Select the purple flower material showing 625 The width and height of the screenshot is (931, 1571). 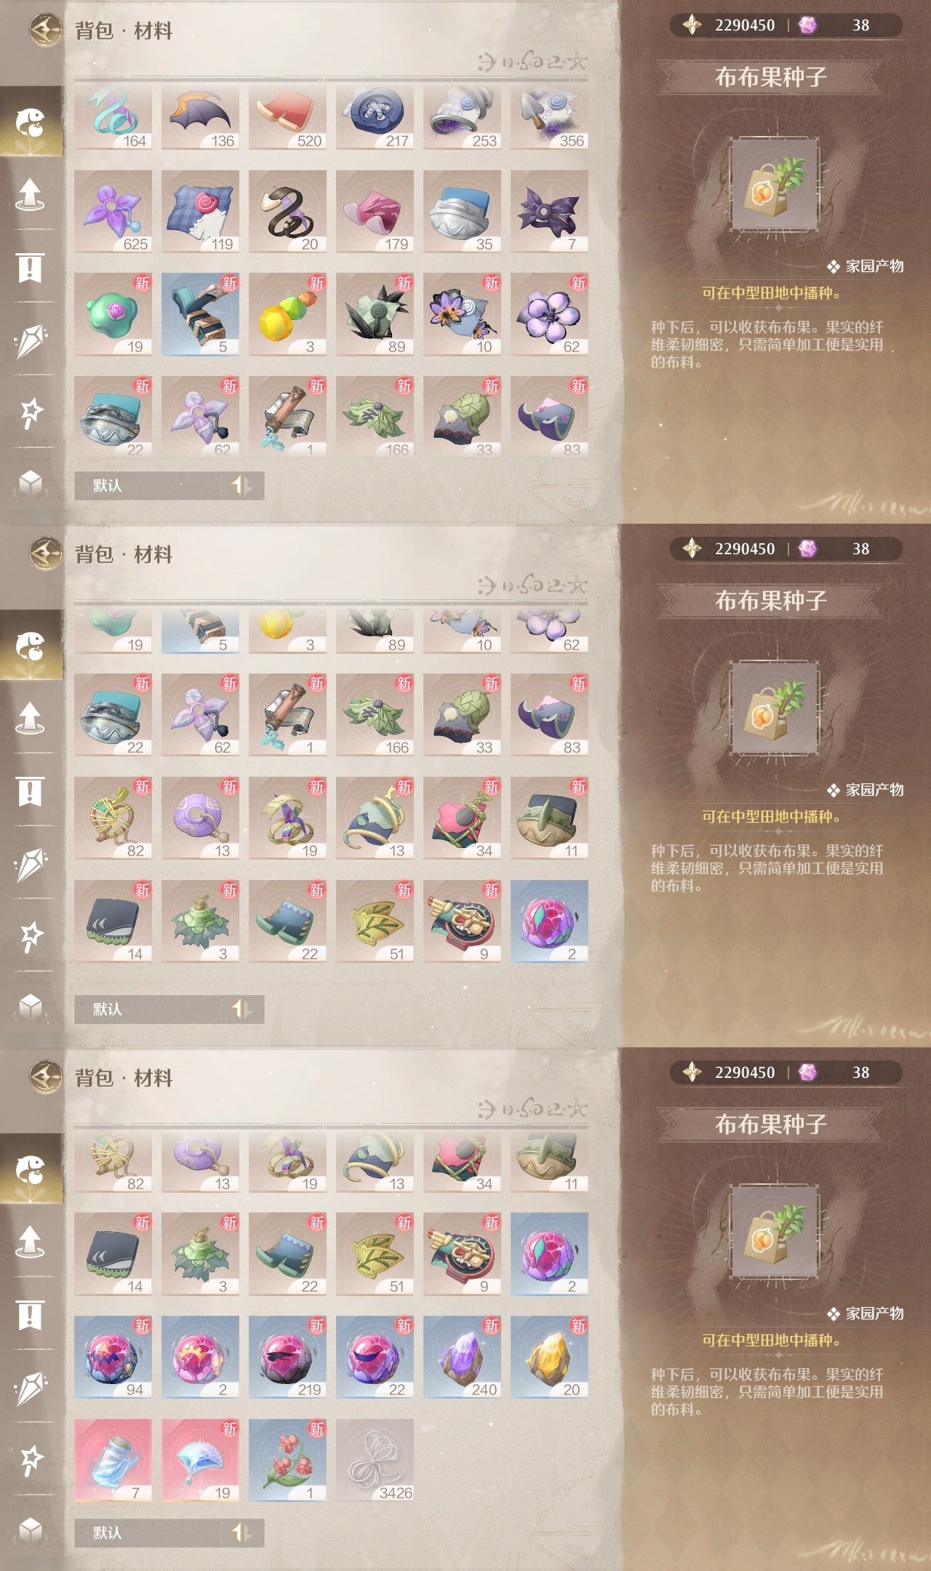point(113,212)
